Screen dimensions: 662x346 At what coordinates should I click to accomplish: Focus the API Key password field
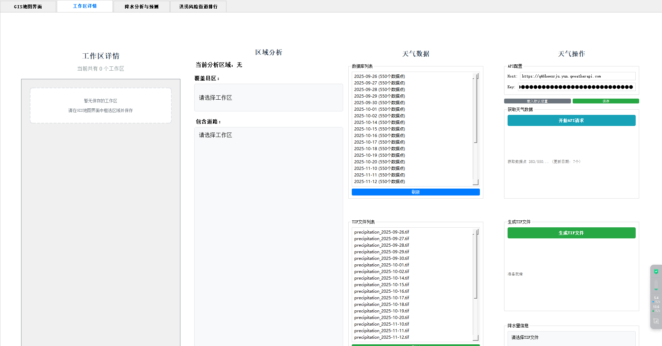point(576,87)
